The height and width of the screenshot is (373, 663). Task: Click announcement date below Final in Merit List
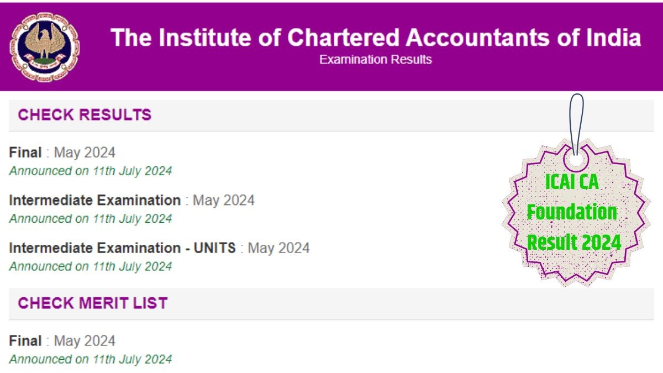tap(91, 359)
